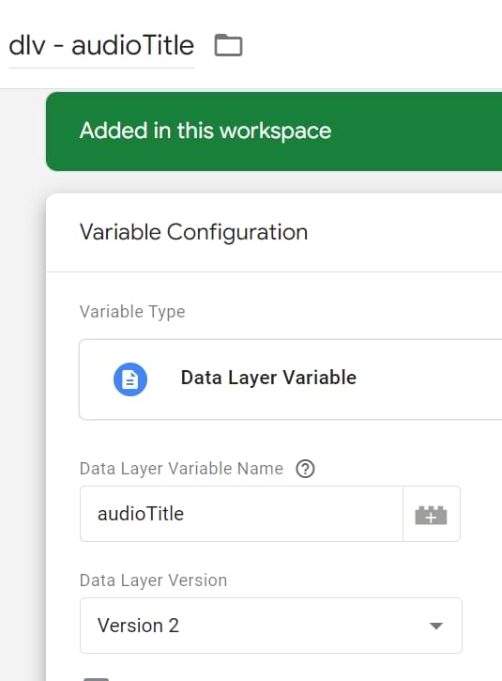Image resolution: width=502 pixels, height=681 pixels.
Task: Click the insert variable brick icon
Action: [431, 514]
